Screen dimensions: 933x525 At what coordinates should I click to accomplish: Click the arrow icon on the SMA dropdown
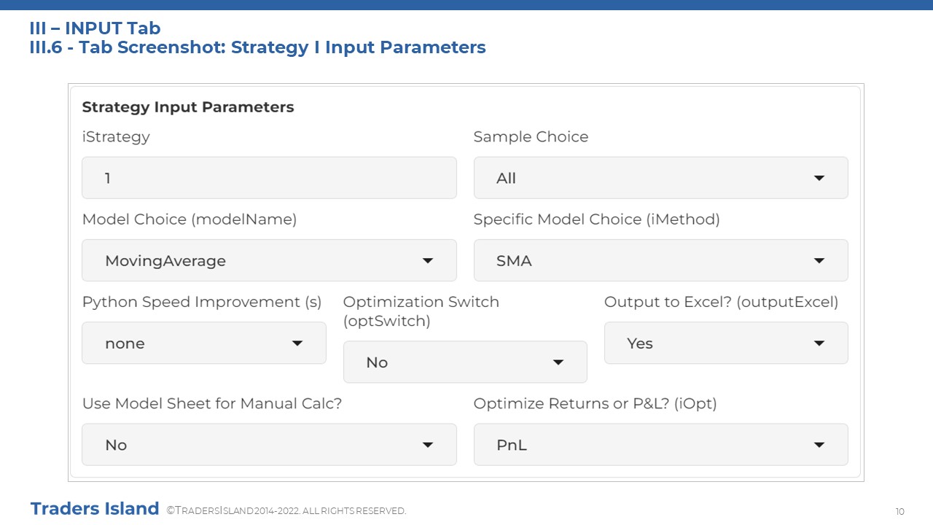coord(819,261)
